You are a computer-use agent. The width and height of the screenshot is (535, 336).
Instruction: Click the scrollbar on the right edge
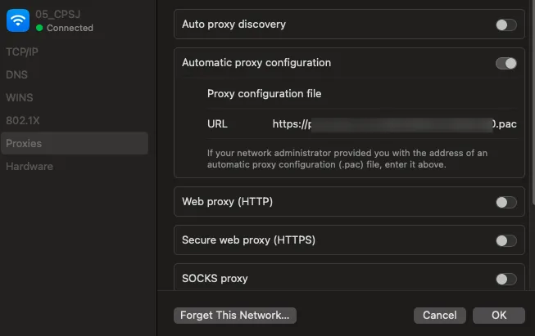[x=533, y=102]
